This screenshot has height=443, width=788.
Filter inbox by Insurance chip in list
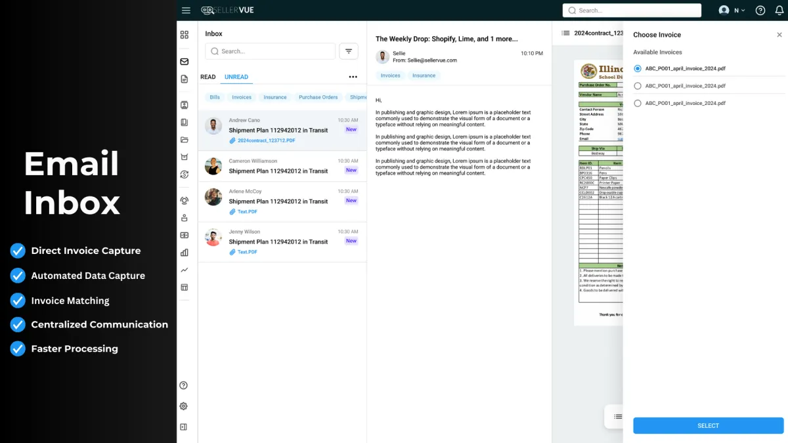[275, 97]
